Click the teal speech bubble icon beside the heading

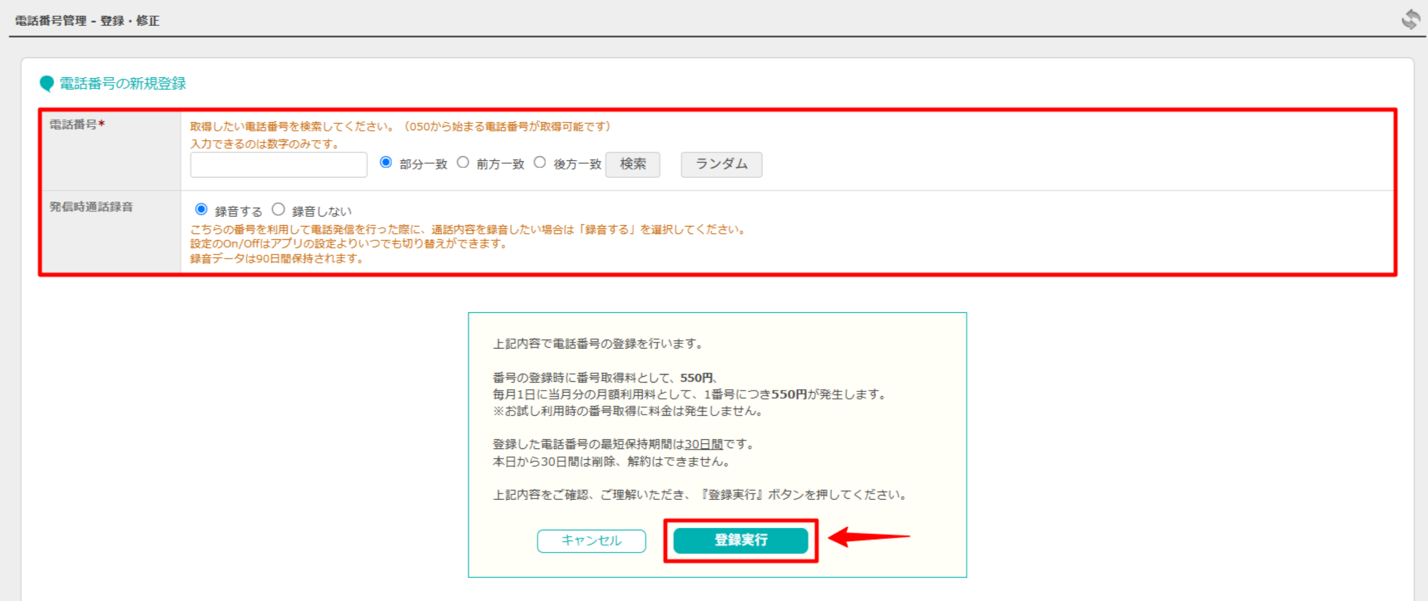click(46, 84)
